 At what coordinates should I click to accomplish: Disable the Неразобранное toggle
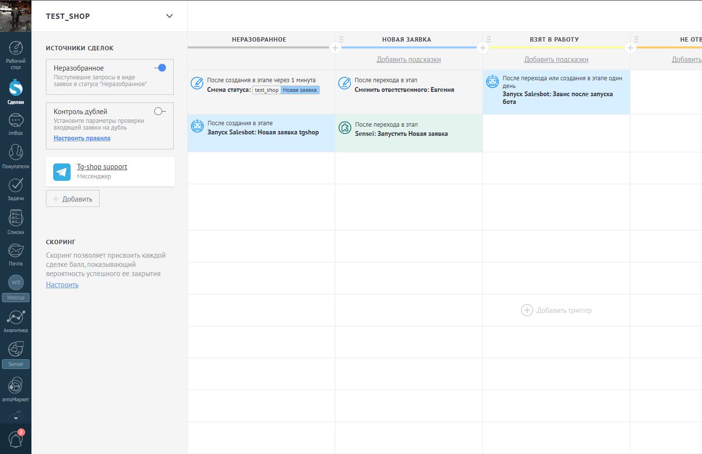pyautogui.click(x=160, y=68)
